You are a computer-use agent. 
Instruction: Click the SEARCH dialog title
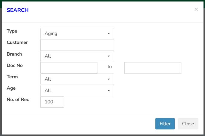click(x=18, y=10)
